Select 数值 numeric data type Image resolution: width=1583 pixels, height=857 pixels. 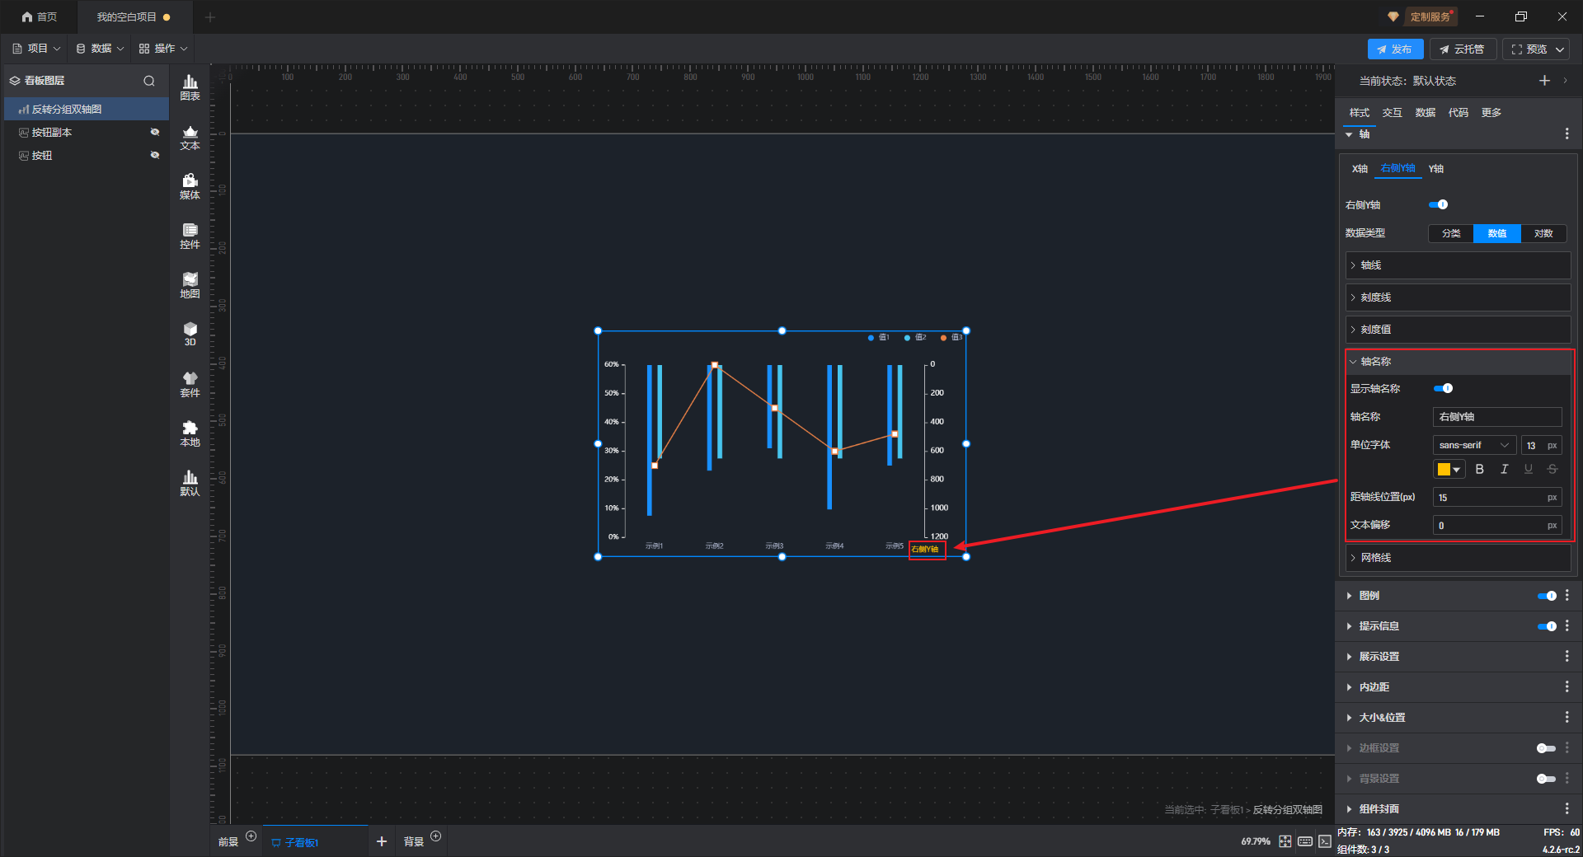point(1497,233)
